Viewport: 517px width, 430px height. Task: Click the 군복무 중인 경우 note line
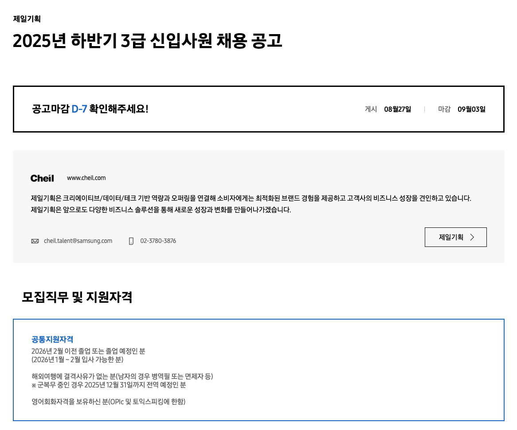click(109, 385)
